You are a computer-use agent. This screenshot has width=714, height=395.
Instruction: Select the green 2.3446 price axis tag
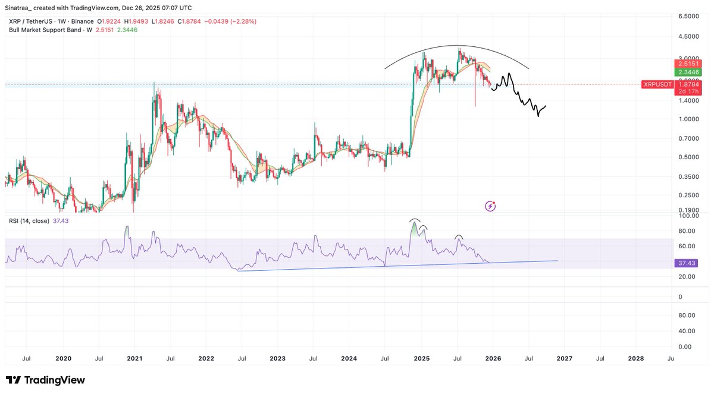click(x=688, y=72)
